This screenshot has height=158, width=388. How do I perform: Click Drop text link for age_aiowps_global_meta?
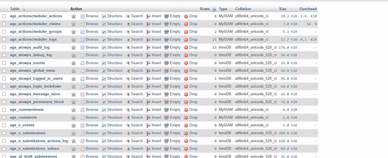[x=193, y=71]
